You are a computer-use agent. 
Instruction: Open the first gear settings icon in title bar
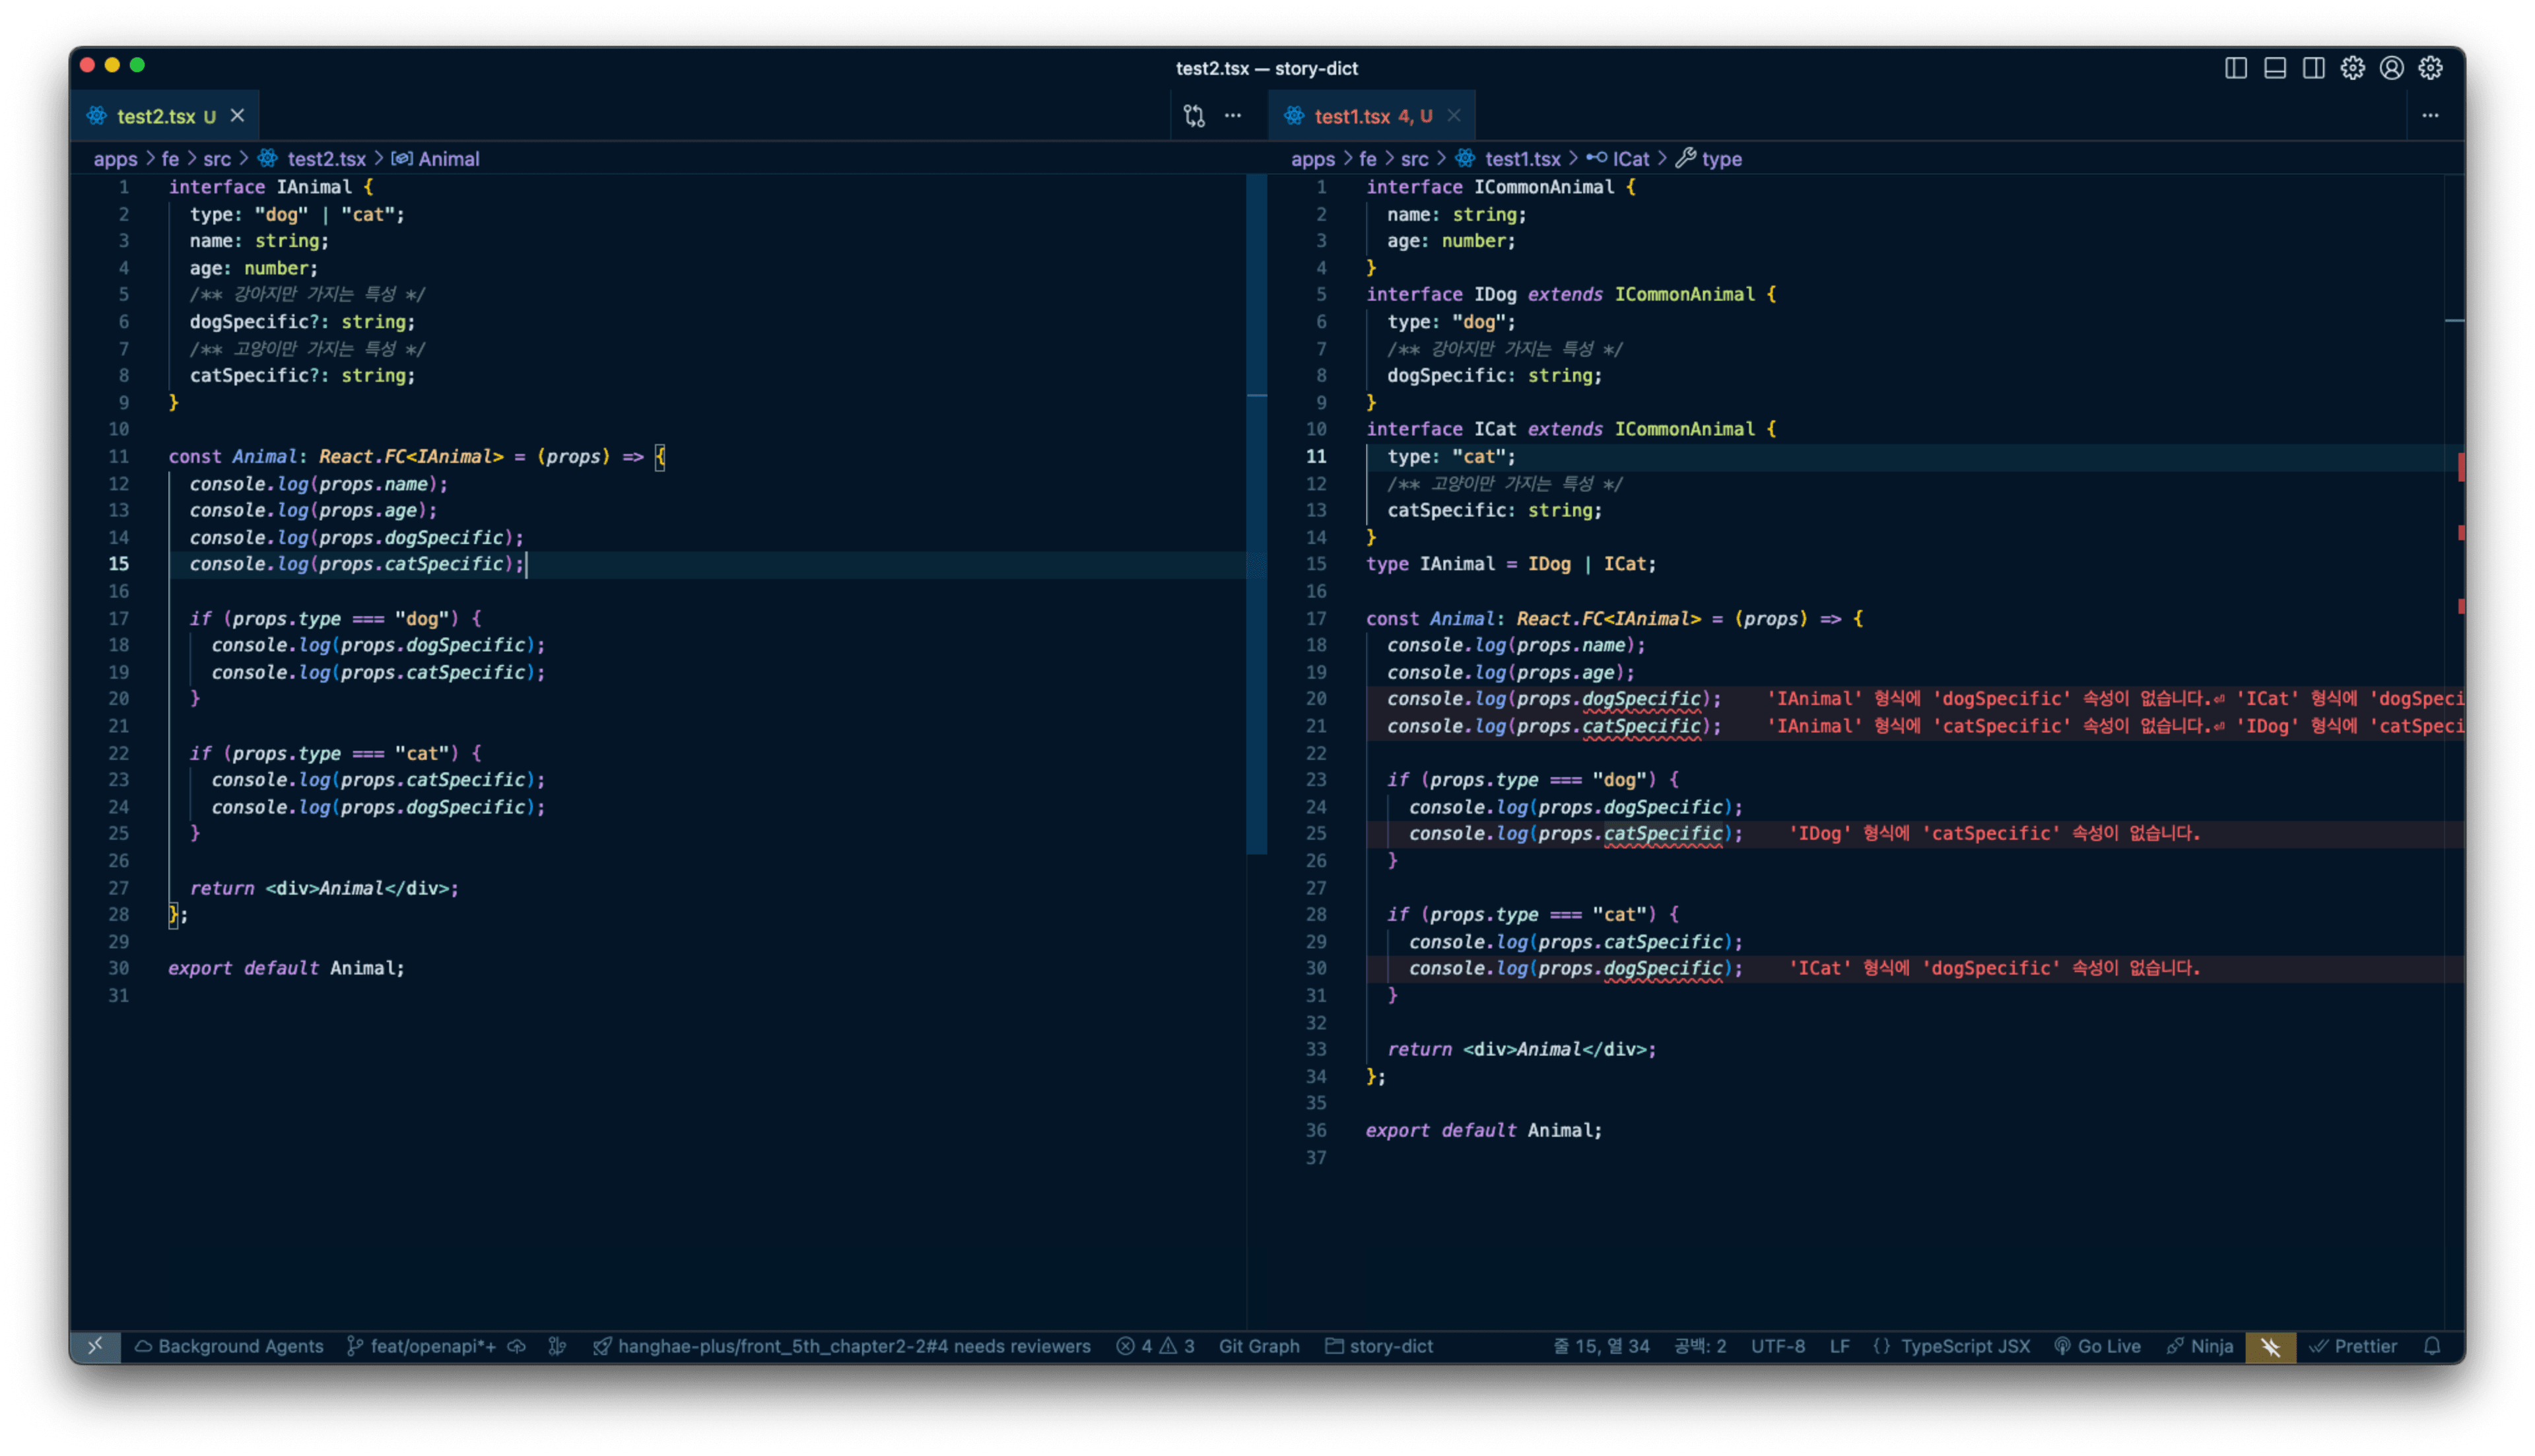2353,68
